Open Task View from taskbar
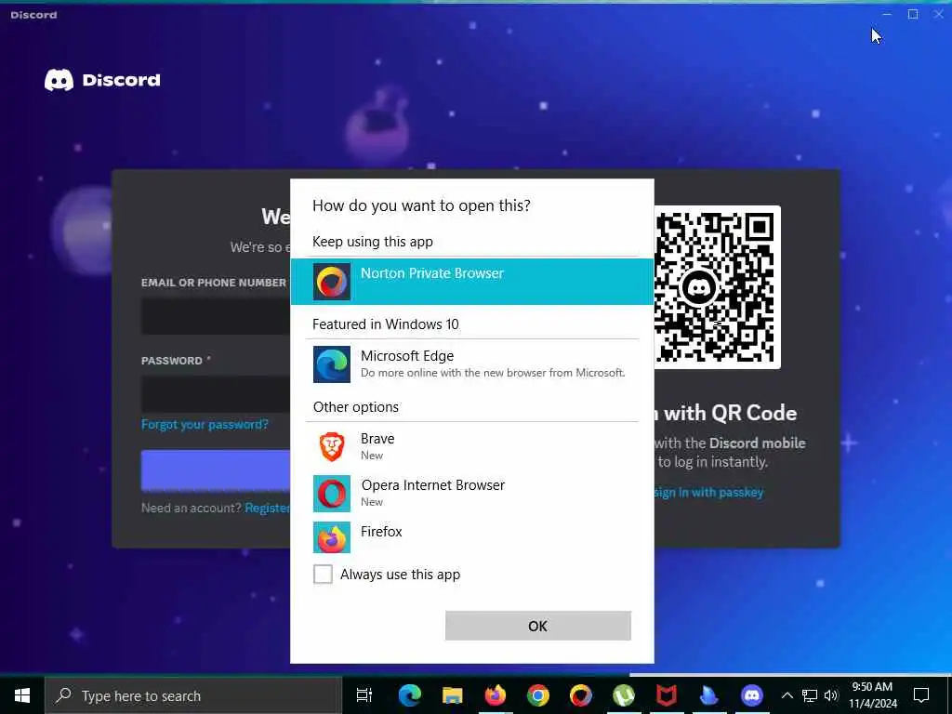 click(x=364, y=695)
